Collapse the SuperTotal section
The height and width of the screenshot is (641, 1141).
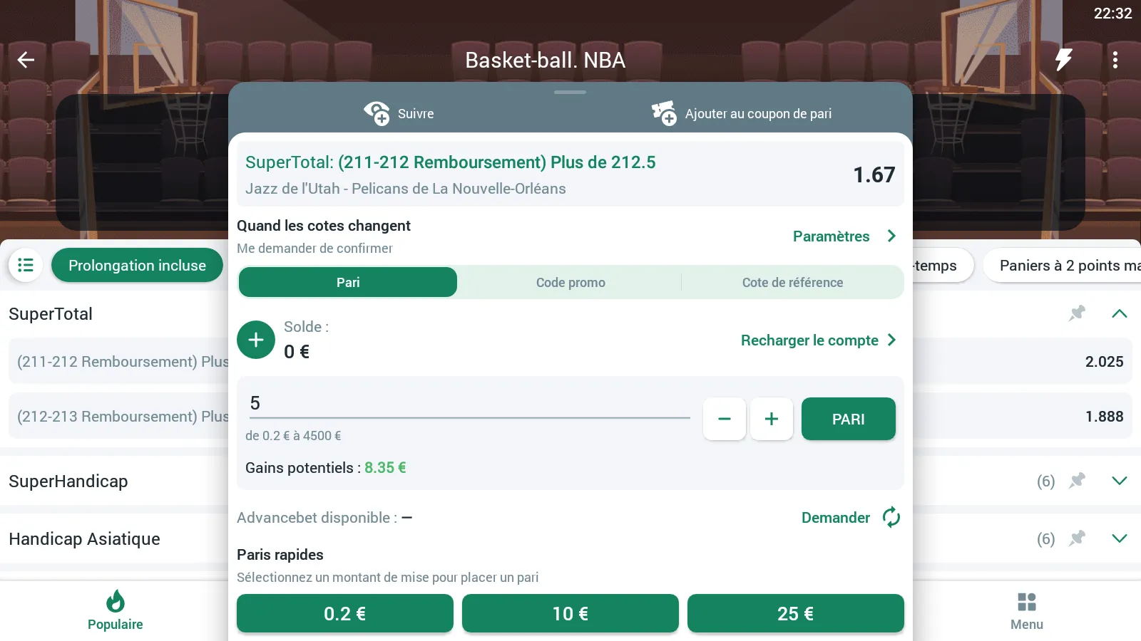coord(1119,313)
